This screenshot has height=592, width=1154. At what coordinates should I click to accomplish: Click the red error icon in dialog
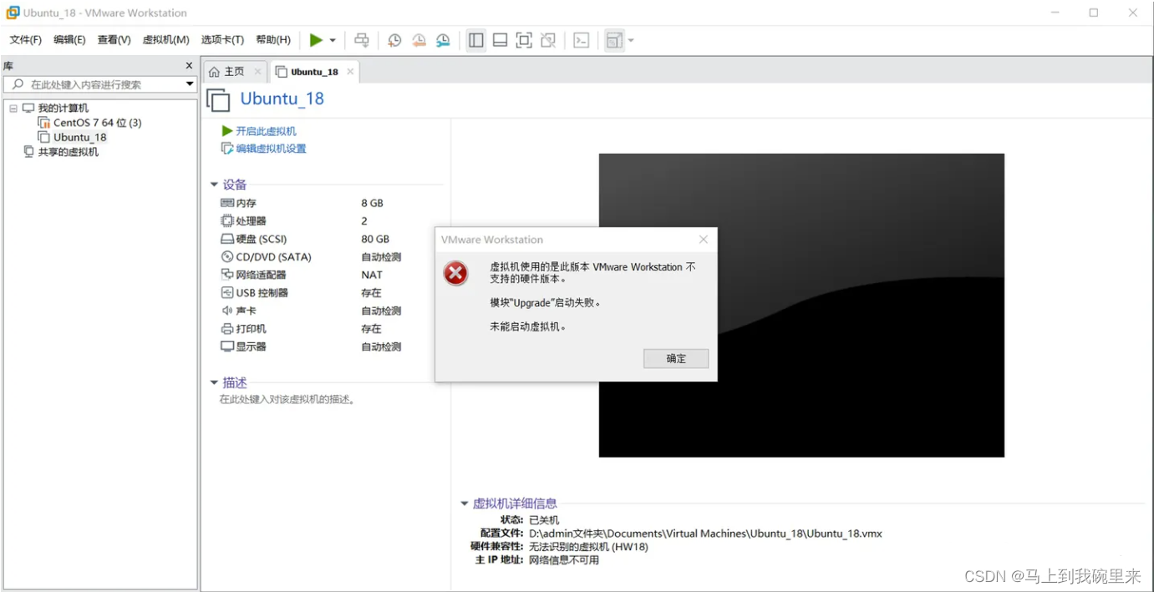pyautogui.click(x=455, y=273)
